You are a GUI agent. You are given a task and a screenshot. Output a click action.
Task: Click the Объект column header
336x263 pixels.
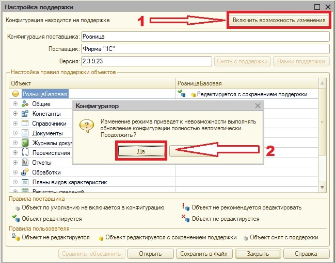92,83
